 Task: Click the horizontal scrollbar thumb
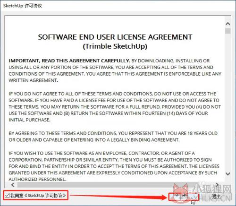pos(107,185)
